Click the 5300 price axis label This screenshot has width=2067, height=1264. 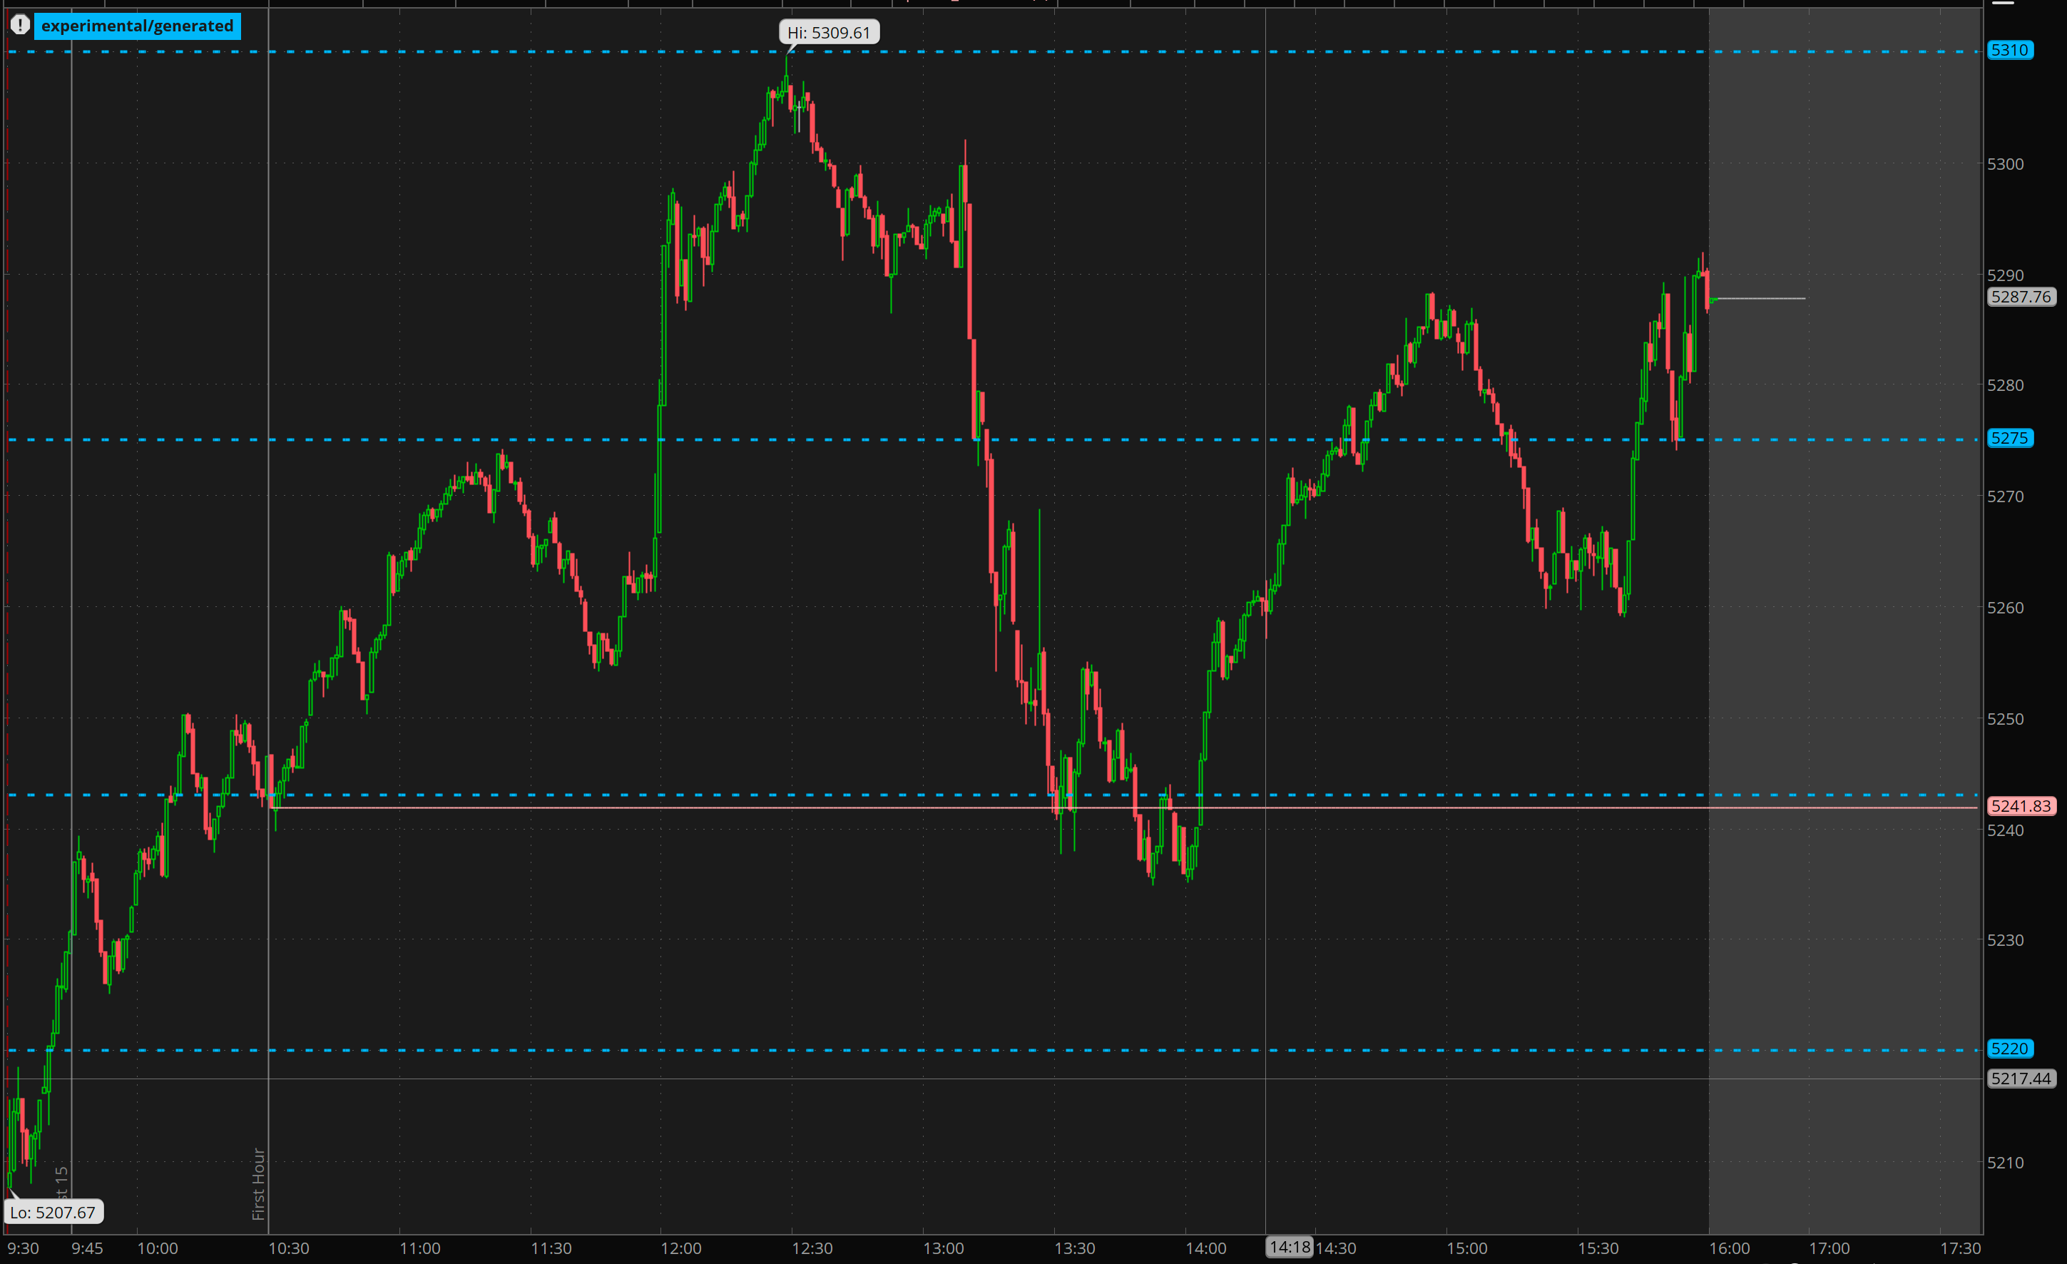coord(2005,164)
